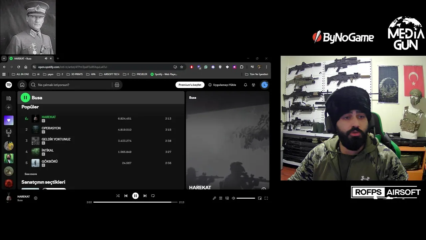The image size is (426, 240).
Task: Focus the Ne çalmak istiyorsun search field
Action: pos(71,85)
